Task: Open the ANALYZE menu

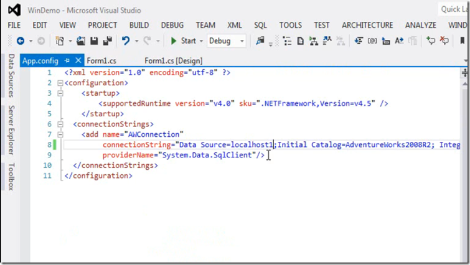Action: (x=421, y=25)
